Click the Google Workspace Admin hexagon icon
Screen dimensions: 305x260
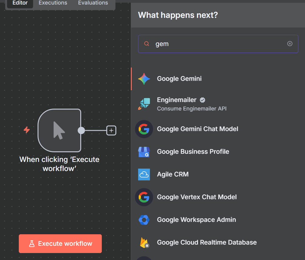click(x=144, y=220)
